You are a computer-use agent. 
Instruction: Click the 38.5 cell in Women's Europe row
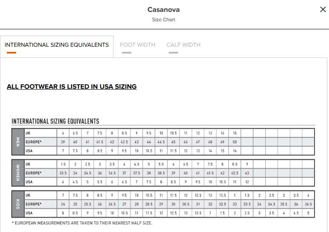161,173
